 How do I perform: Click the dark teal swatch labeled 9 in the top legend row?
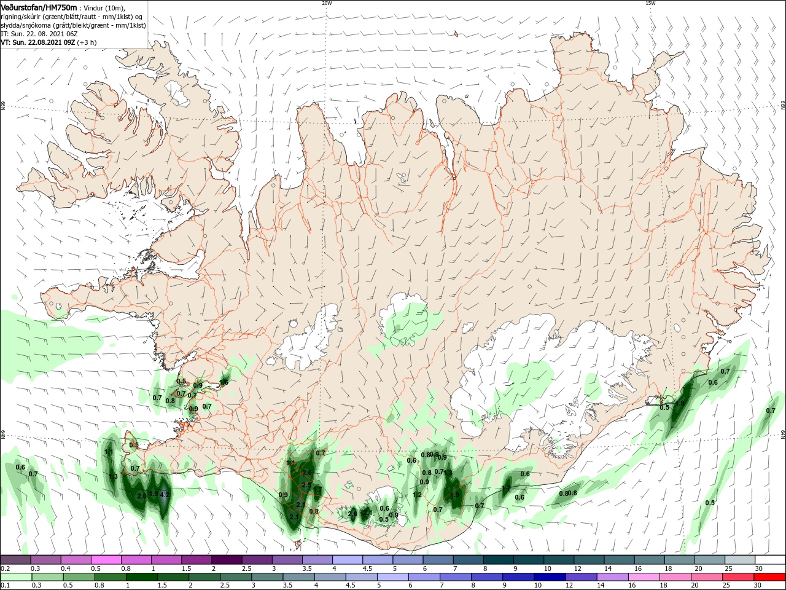[x=528, y=560]
